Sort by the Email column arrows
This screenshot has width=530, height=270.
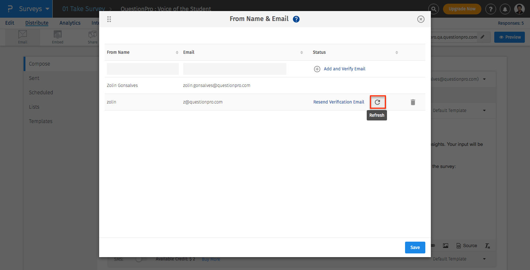pos(301,52)
